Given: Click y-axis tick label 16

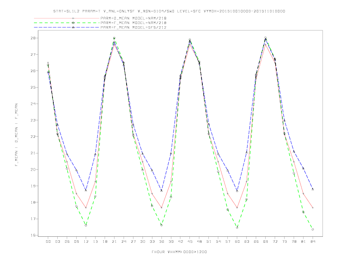Looking at the screenshot, I should click(x=33, y=235).
